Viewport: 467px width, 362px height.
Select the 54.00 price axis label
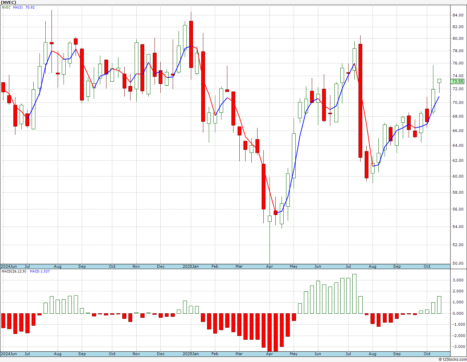(x=457, y=227)
